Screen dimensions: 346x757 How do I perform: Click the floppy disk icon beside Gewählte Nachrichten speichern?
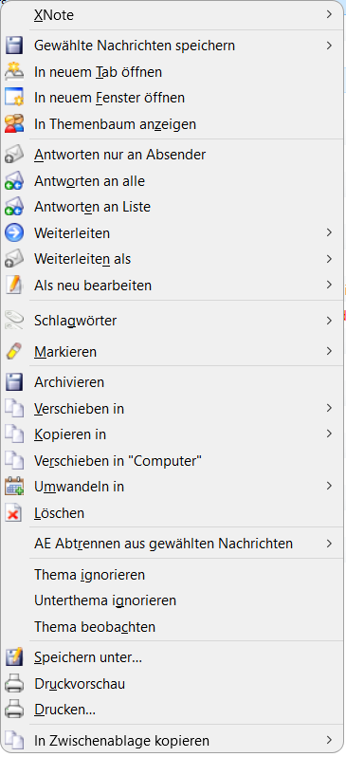(14, 46)
